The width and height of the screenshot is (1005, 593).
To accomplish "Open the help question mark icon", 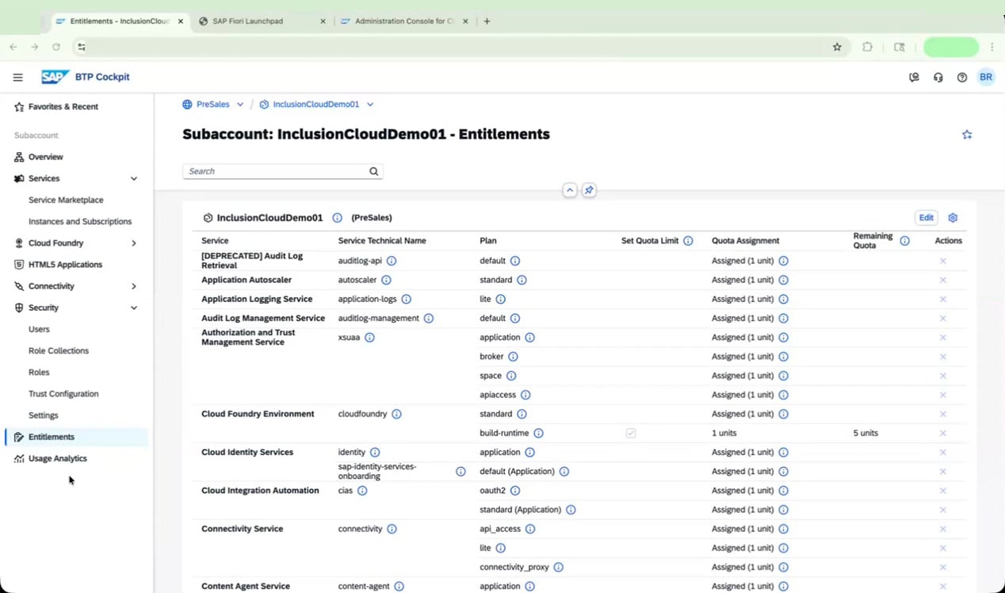I will tap(962, 78).
